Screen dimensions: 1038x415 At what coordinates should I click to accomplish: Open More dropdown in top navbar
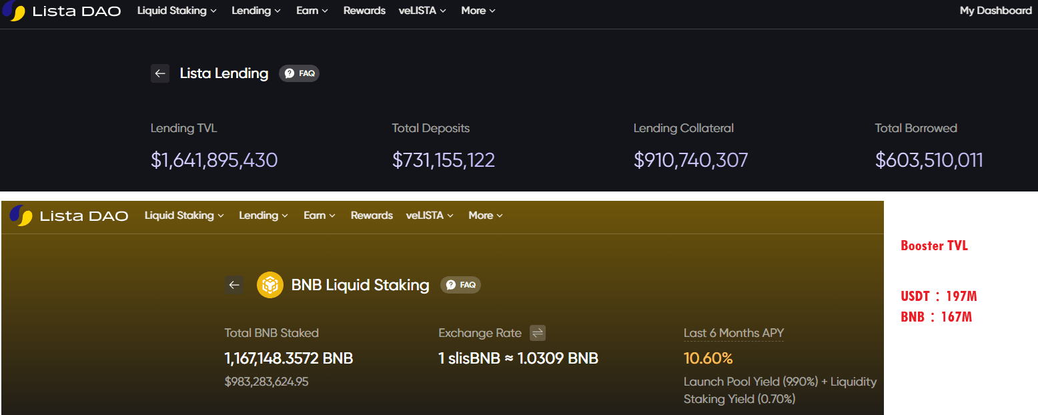478,11
